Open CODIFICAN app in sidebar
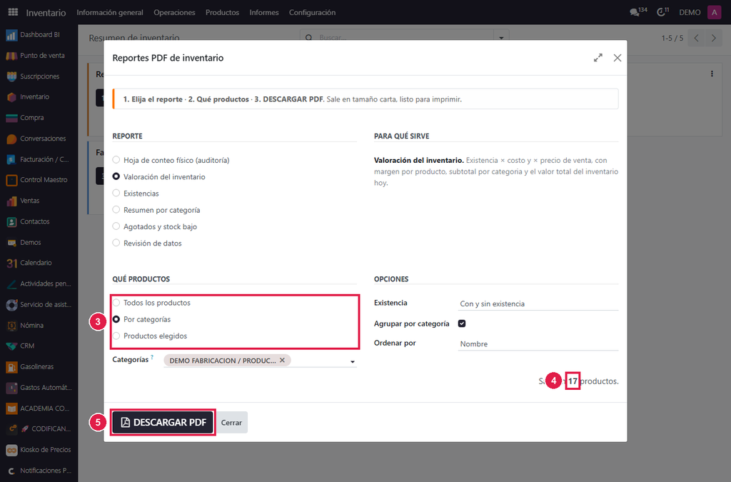Image resolution: width=731 pixels, height=482 pixels. [39, 429]
